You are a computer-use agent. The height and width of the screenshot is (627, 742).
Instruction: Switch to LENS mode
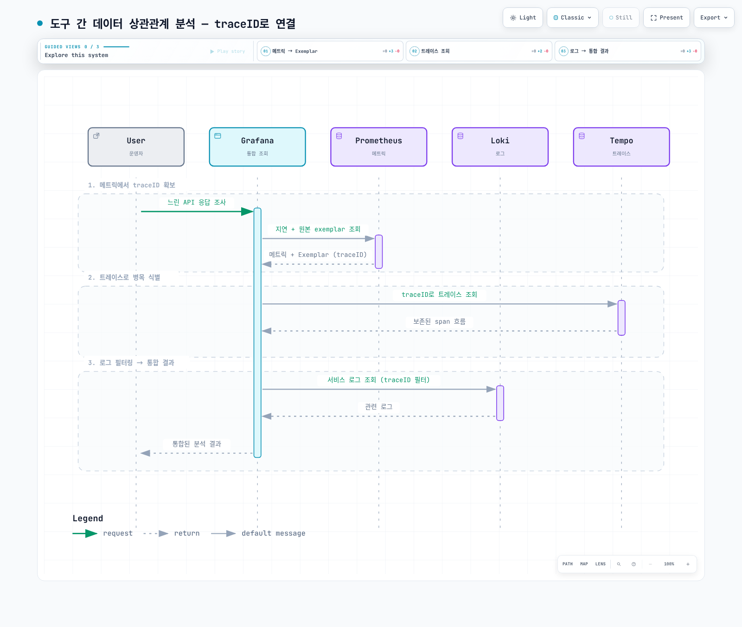click(601, 564)
